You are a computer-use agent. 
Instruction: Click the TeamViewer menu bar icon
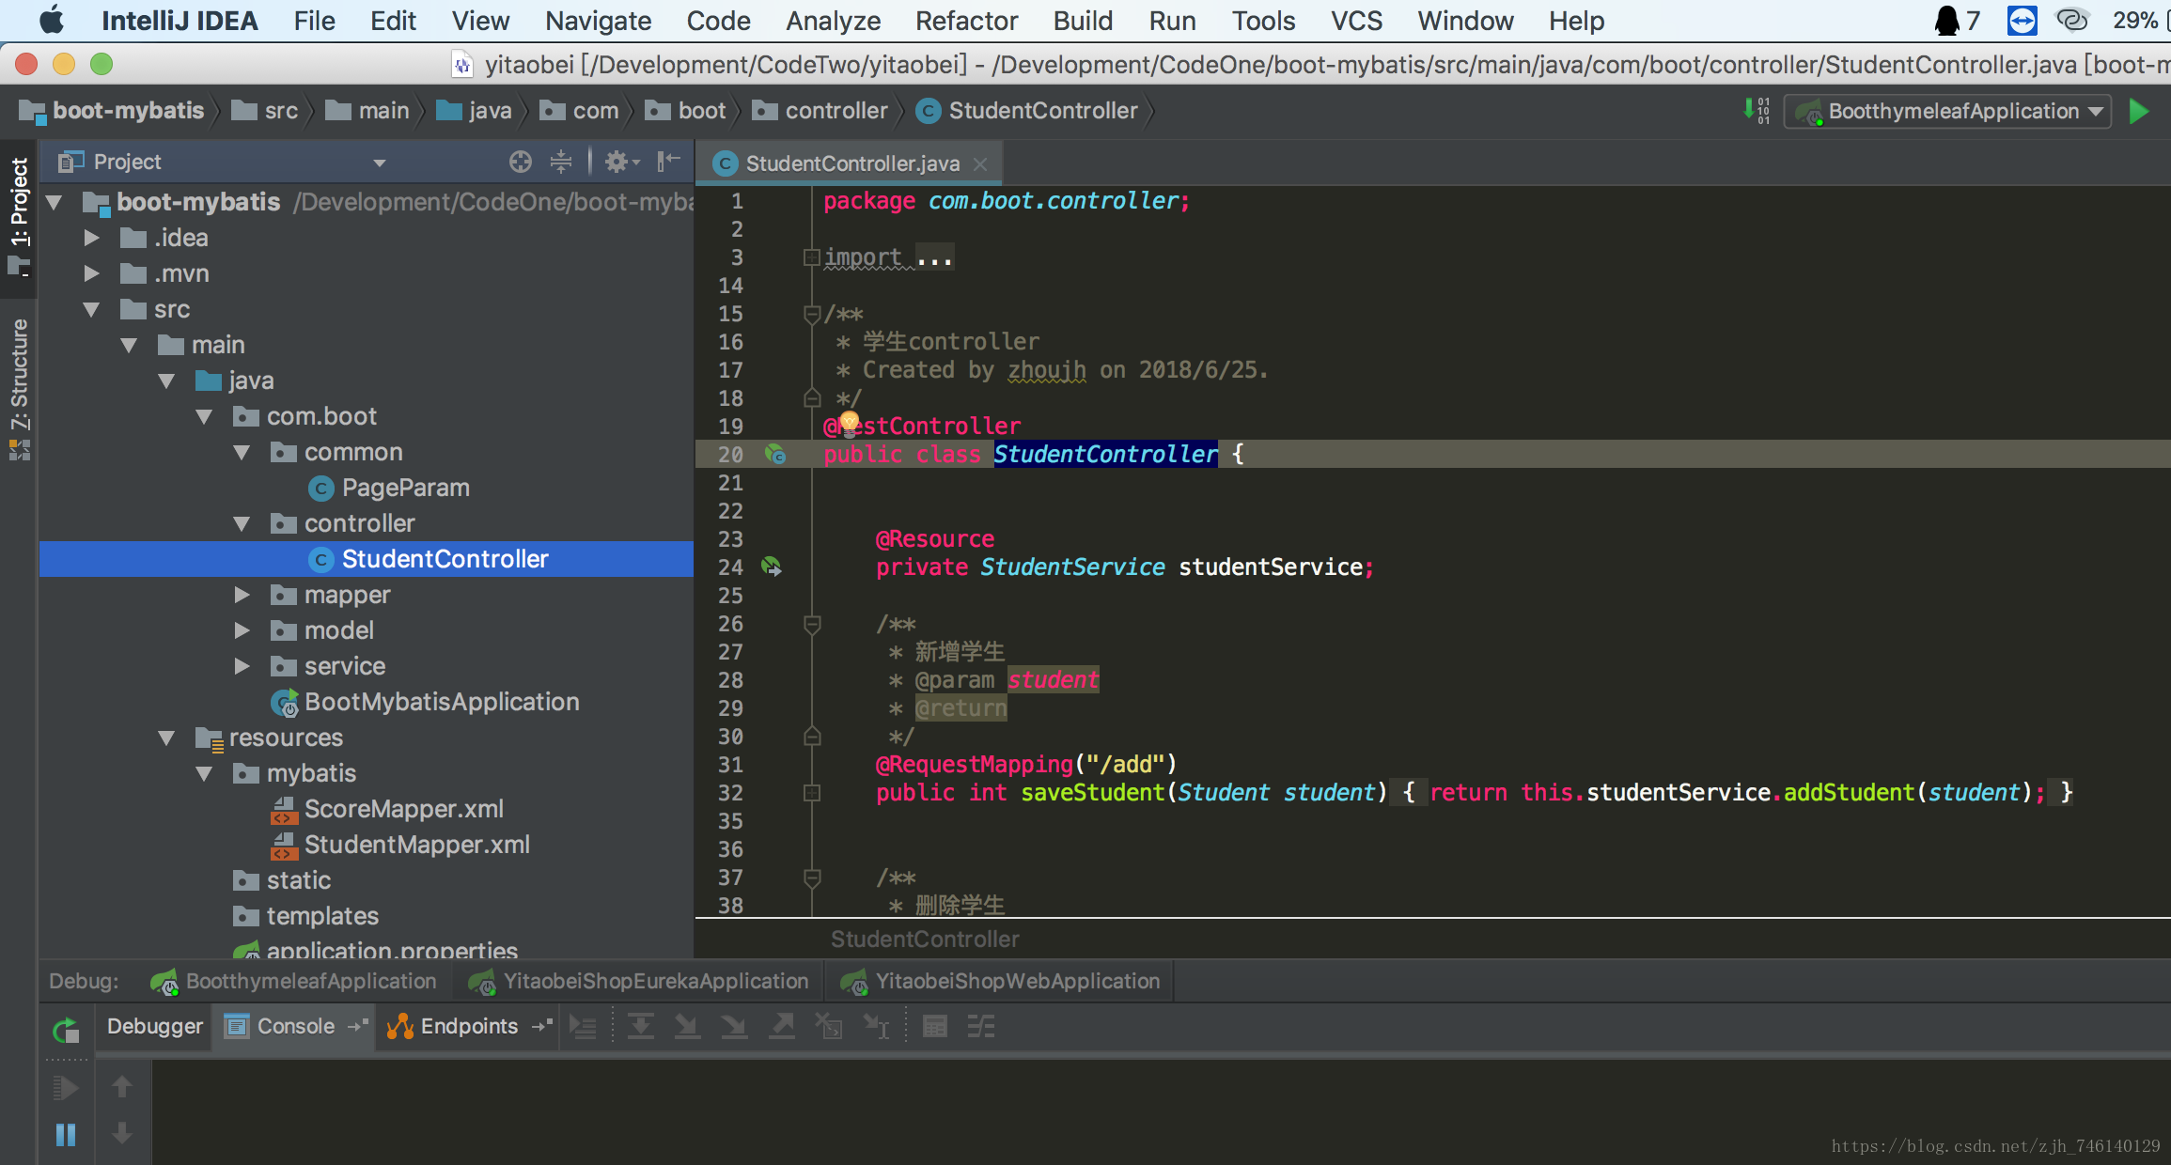tap(2022, 21)
